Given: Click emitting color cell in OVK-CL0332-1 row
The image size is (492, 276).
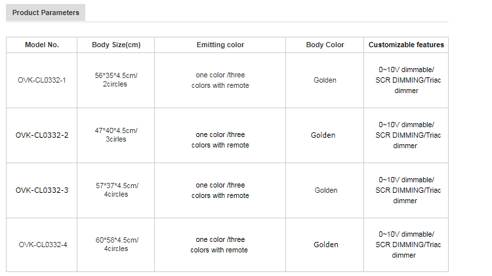Looking at the screenshot, I should click(220, 80).
